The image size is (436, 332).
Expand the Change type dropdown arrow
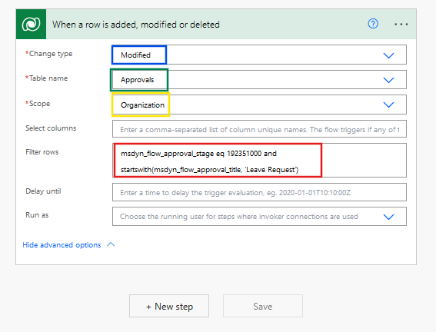[x=388, y=55]
